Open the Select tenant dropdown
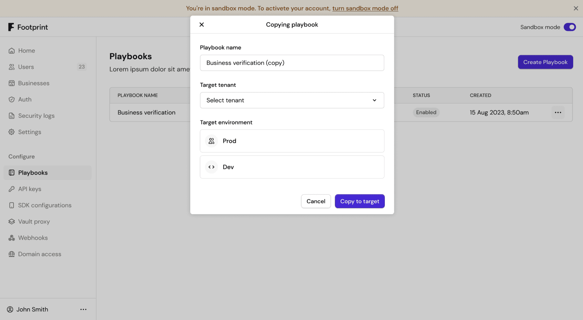Image resolution: width=583 pixels, height=320 pixels. (x=292, y=100)
